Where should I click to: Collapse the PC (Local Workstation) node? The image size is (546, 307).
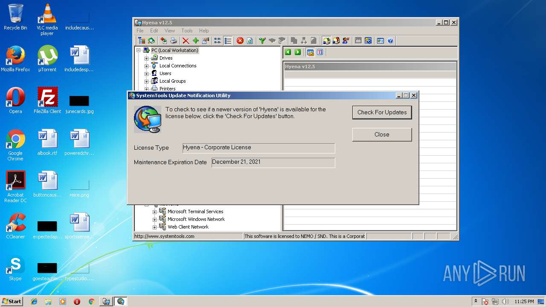pos(139,50)
